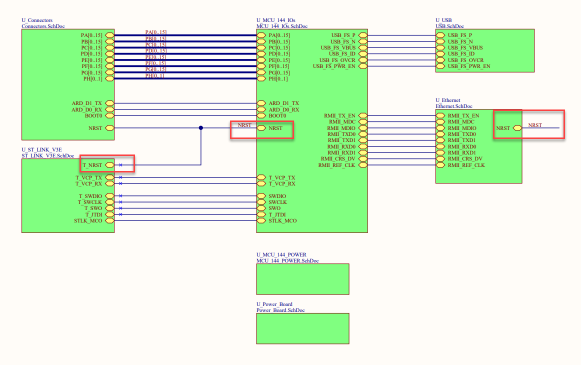Select the NRST port on MCU_144_IOs sheet

tap(274, 128)
